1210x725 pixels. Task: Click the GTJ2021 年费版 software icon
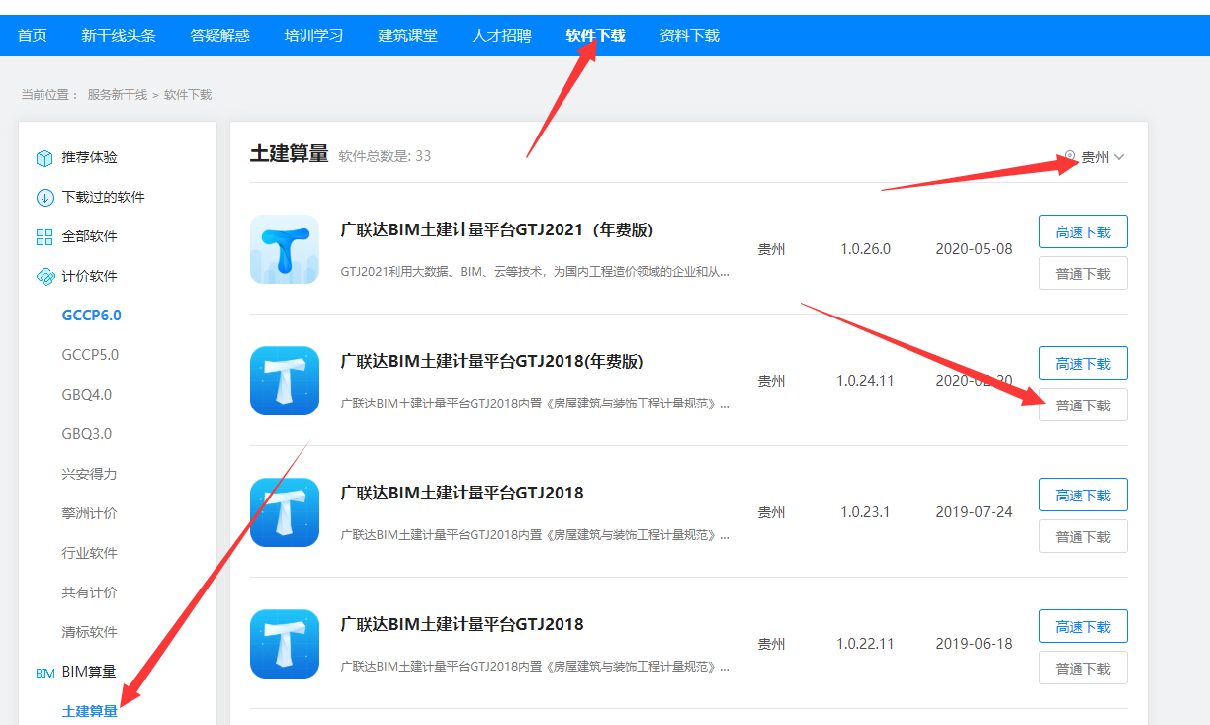point(285,249)
